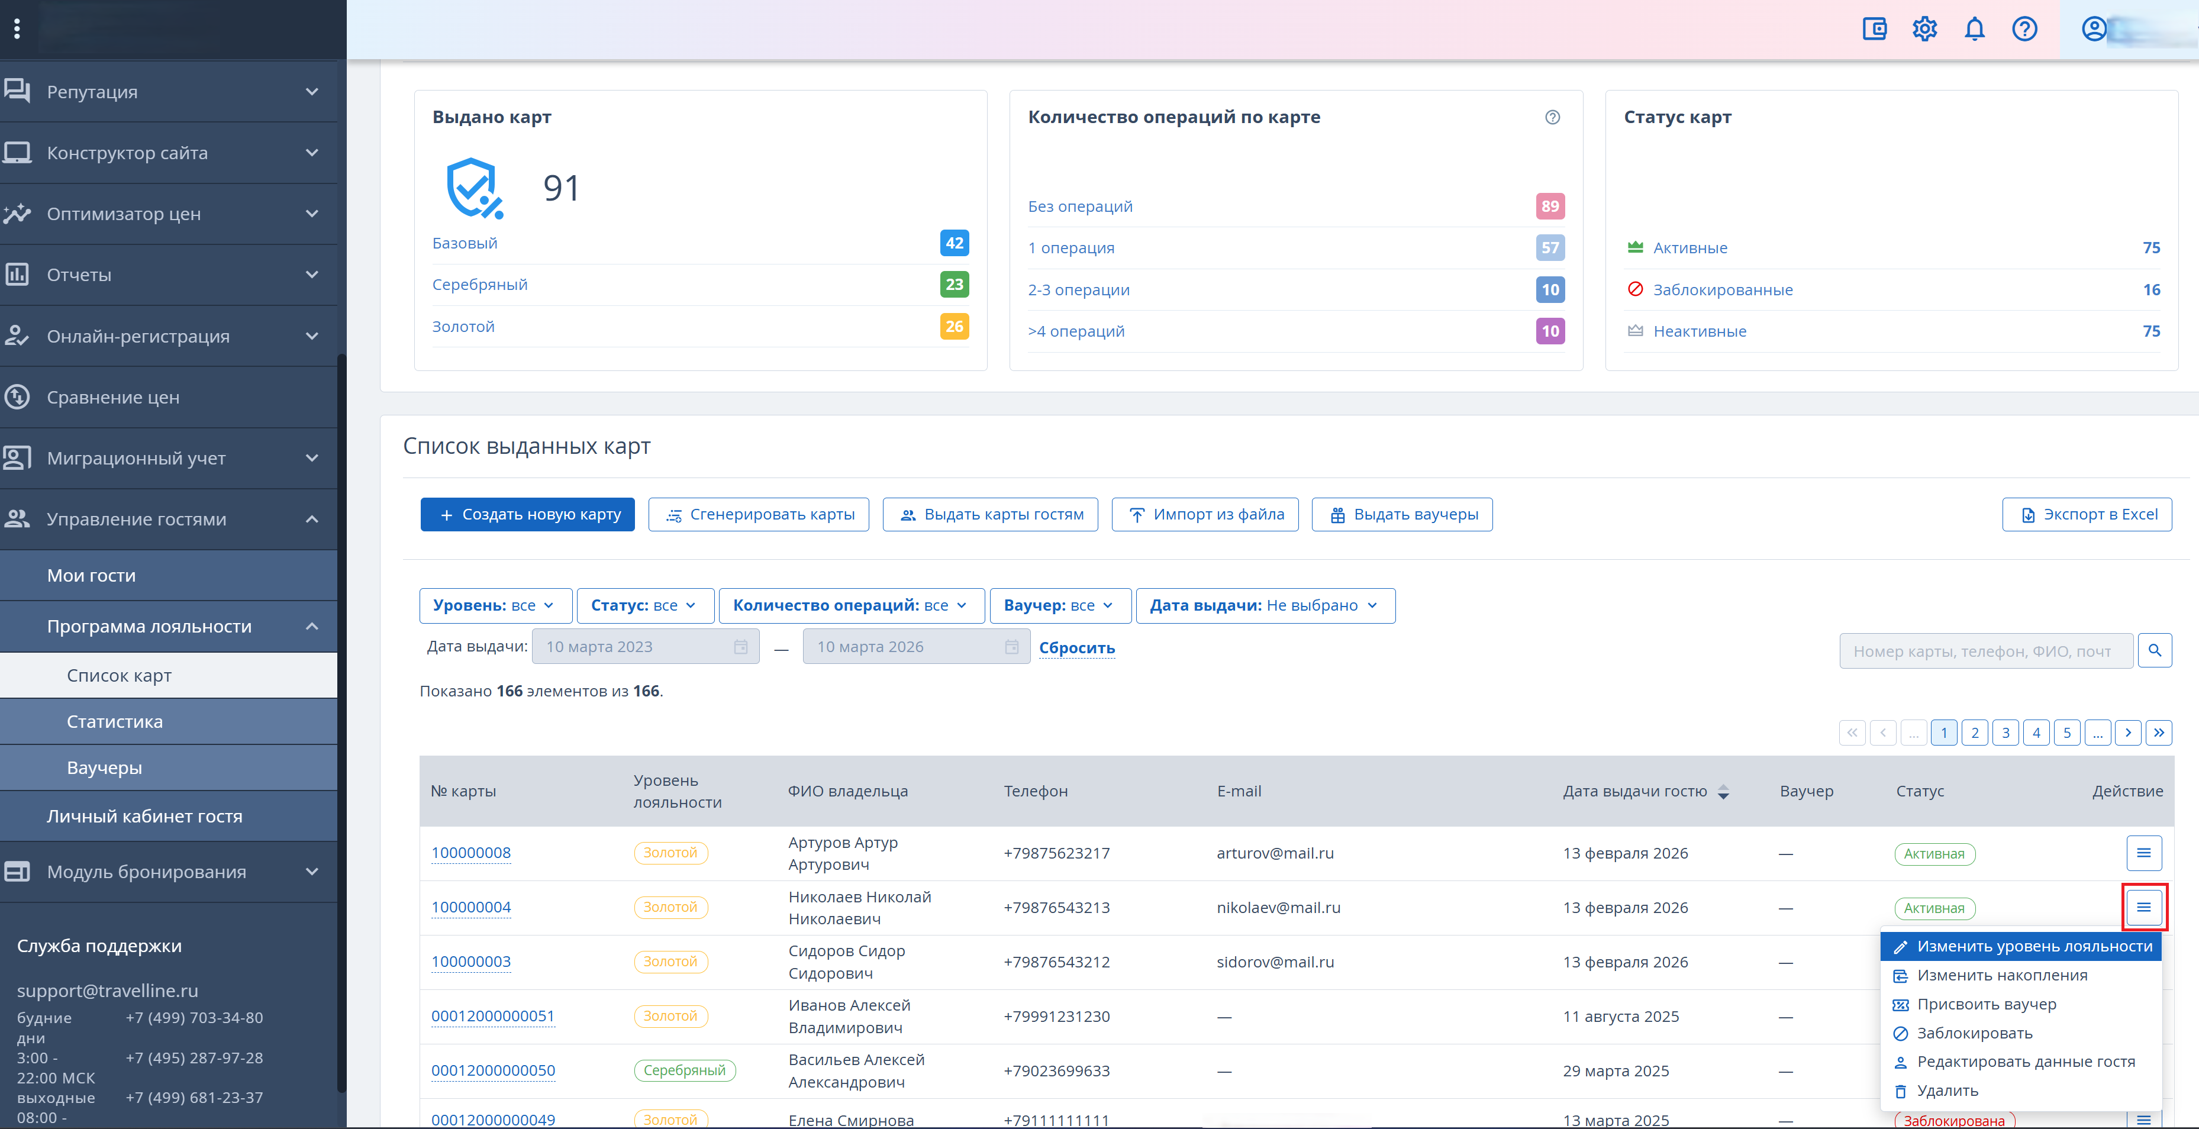Image resolution: width=2199 pixels, height=1129 pixels.
Task: Sort by guest issue date column
Action: click(1724, 791)
